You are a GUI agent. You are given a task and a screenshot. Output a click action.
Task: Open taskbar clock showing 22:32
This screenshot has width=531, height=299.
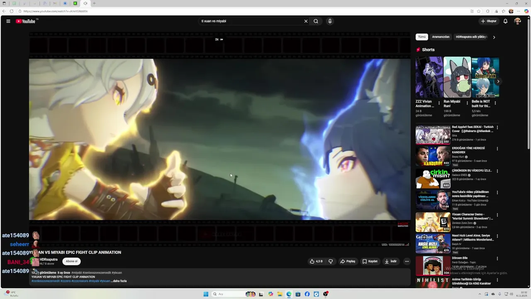[521, 294]
